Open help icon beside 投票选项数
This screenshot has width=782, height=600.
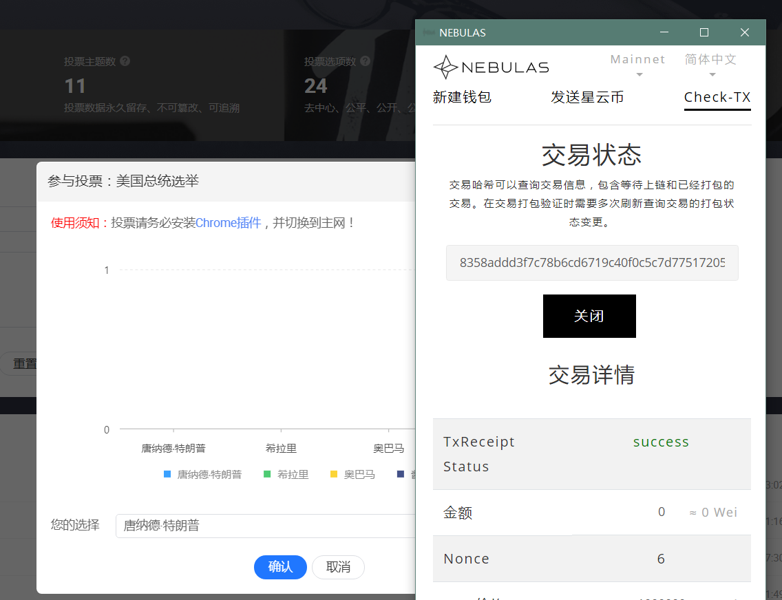[365, 61]
